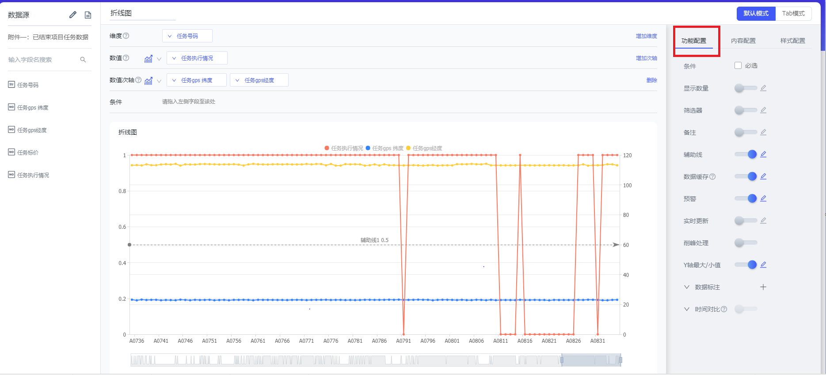Switch to the 样式配置 tab
The height and width of the screenshot is (375, 826).
tap(792, 41)
